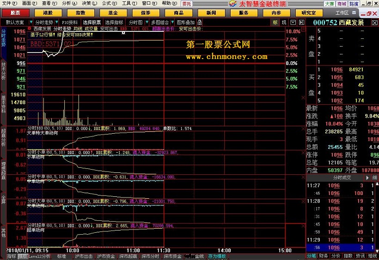379x260 pixels.
Task: Click the 细 detail button
Action: coord(374,178)
